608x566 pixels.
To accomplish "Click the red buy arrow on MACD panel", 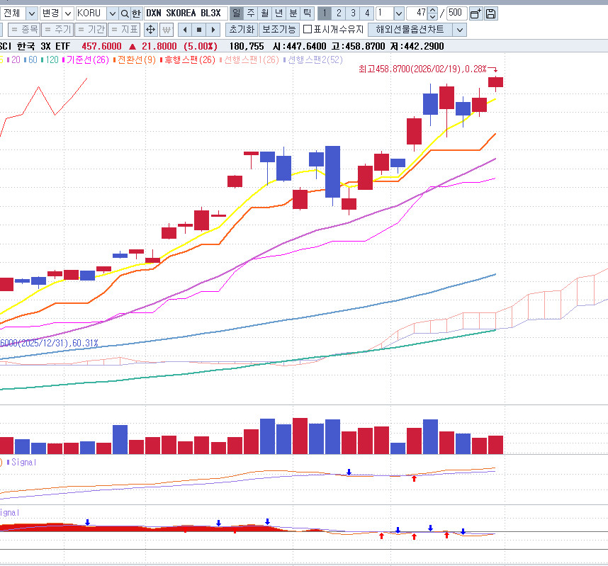I will (x=414, y=479).
